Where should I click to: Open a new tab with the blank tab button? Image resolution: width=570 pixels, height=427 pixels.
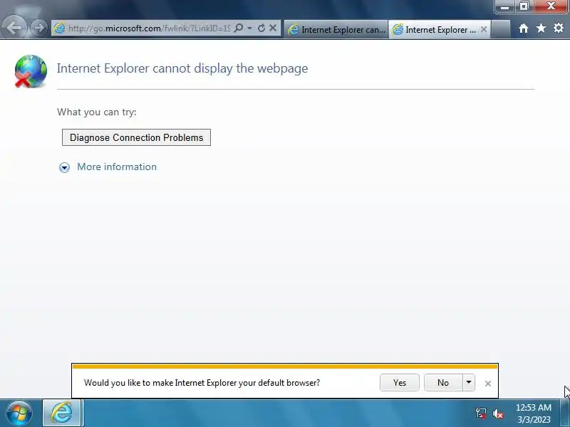tap(501, 29)
